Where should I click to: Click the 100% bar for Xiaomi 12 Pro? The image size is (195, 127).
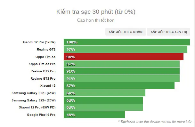[x=127, y=42]
